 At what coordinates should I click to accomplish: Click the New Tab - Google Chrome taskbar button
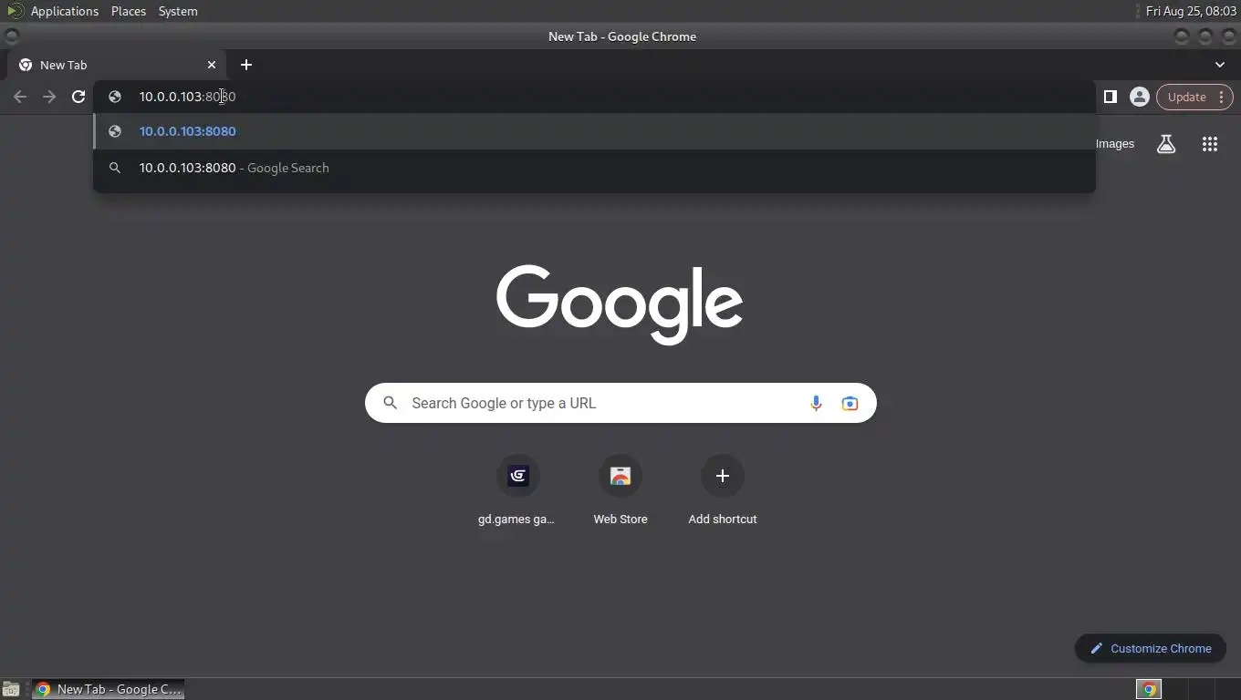[108, 689]
